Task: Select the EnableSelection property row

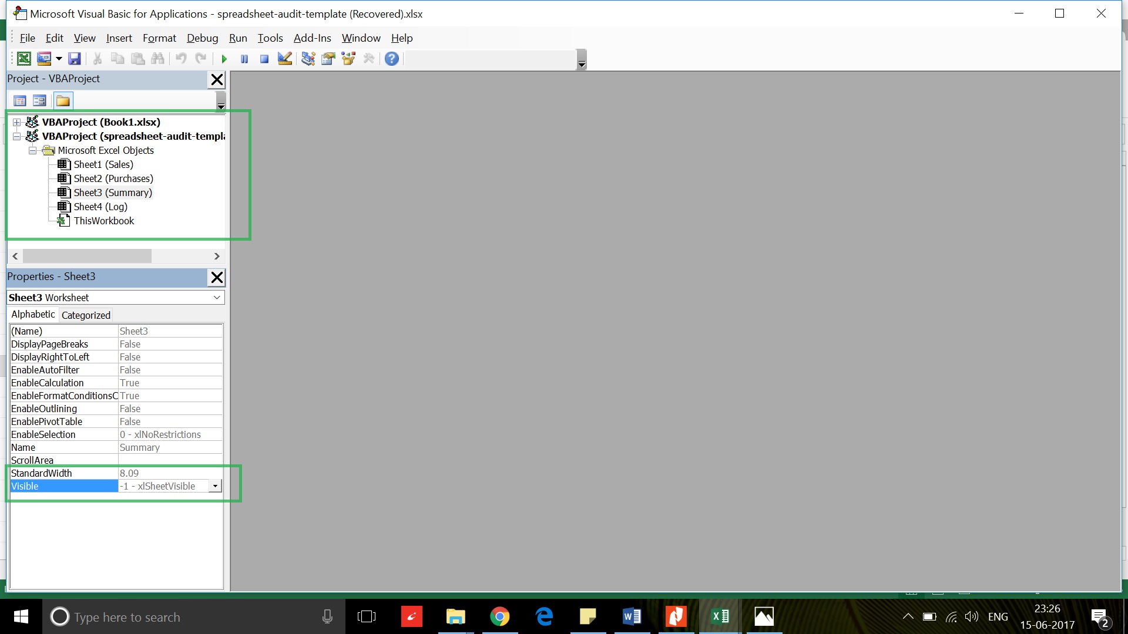Action: click(116, 434)
